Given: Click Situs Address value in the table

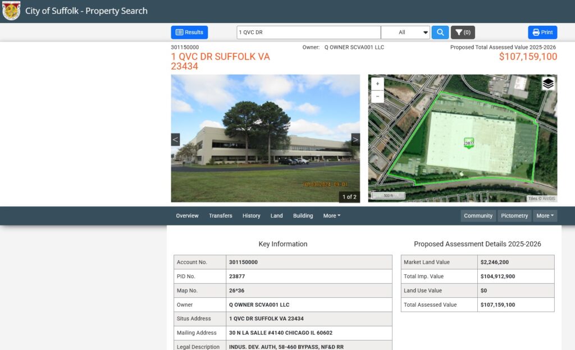Looking at the screenshot, I should (266, 319).
